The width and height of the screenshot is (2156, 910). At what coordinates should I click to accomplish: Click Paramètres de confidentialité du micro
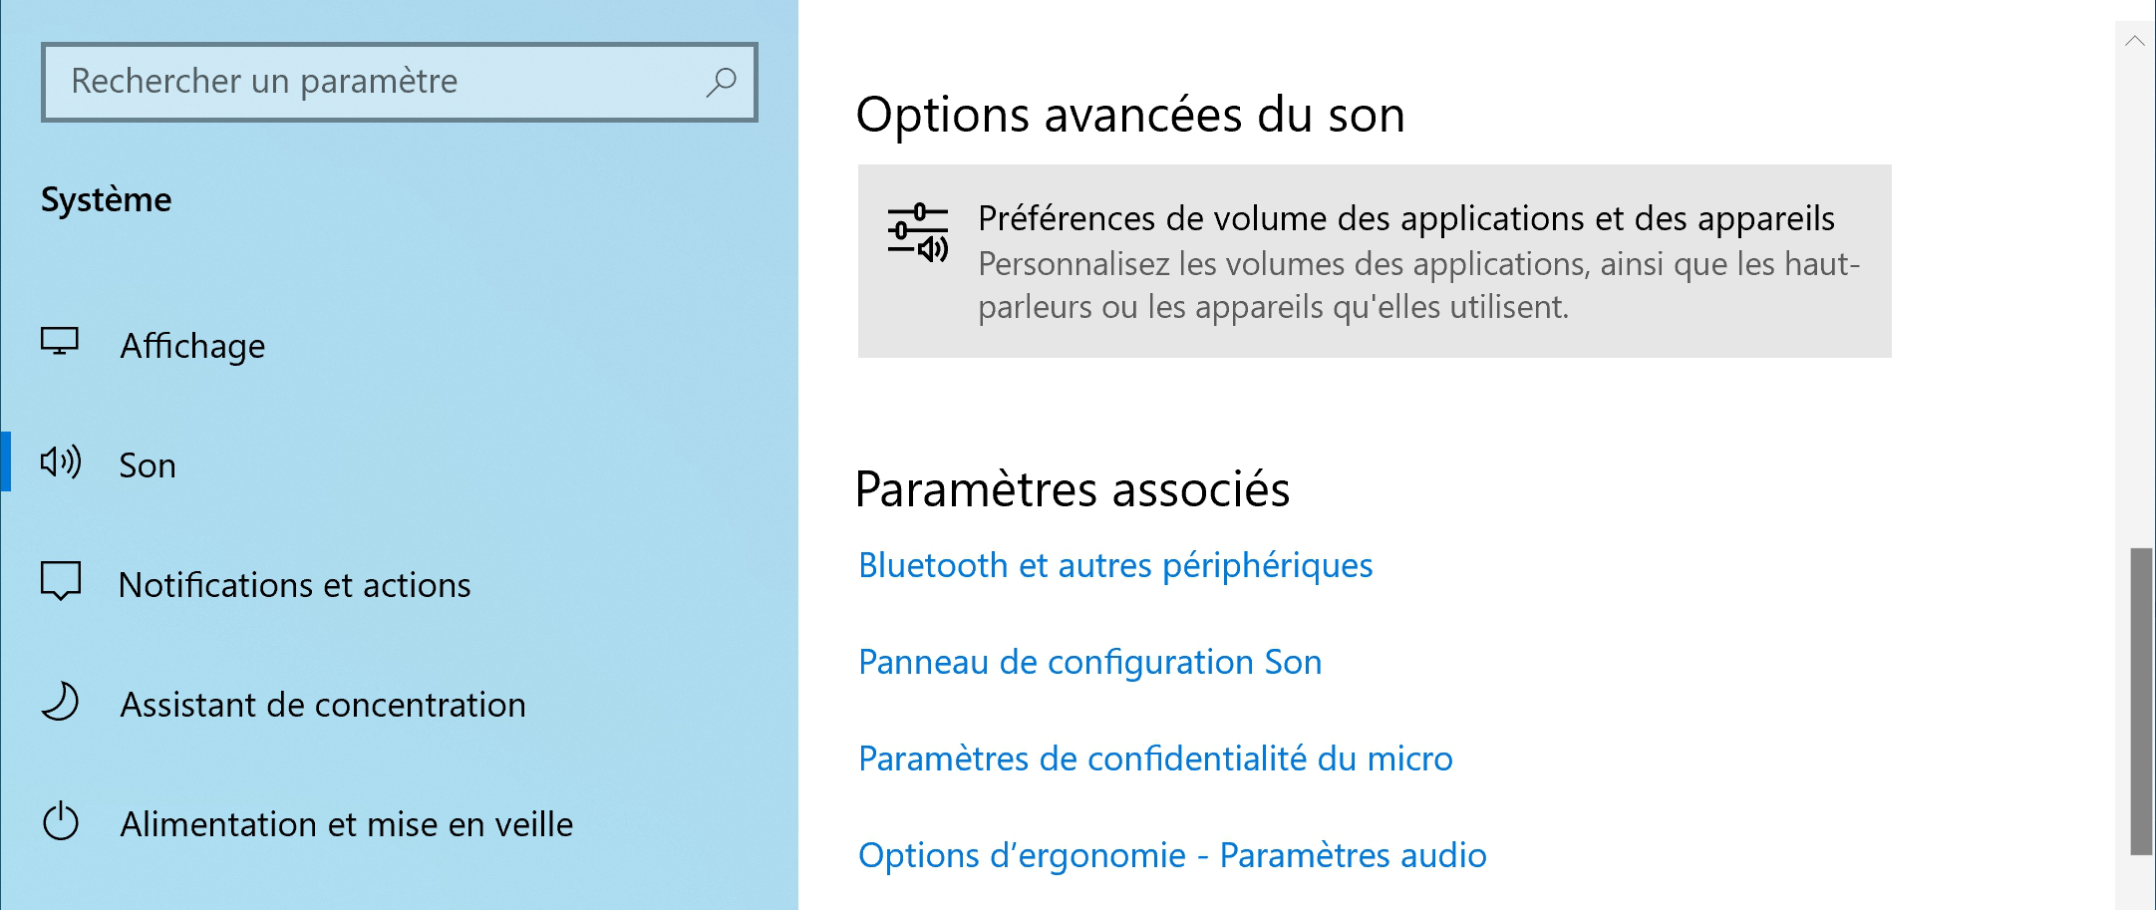[x=1155, y=758]
